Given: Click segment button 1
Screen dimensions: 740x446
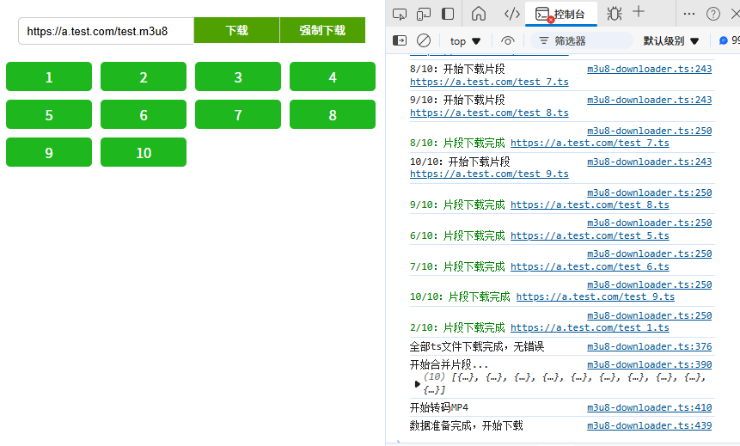Looking at the screenshot, I should [x=49, y=76].
